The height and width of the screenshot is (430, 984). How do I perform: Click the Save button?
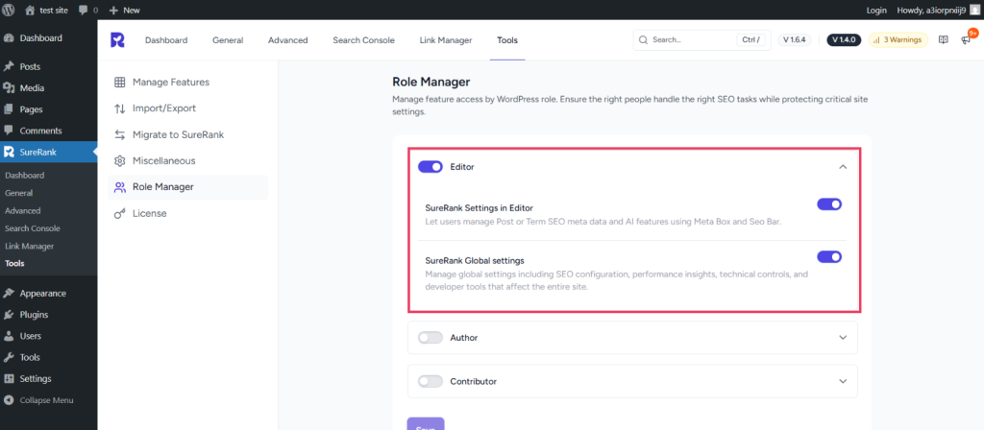pyautogui.click(x=426, y=423)
